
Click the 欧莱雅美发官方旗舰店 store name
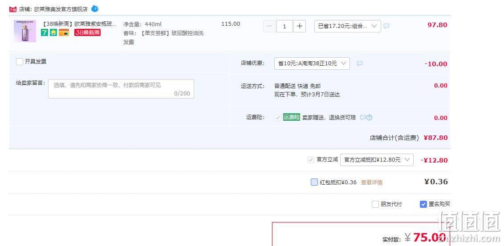61,9
